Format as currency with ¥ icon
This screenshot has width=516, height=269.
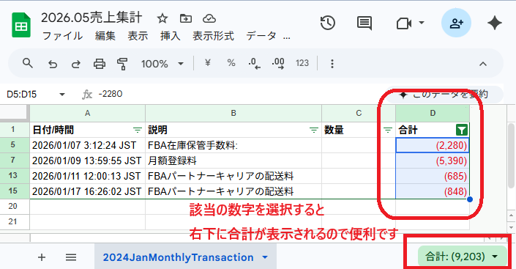pos(207,63)
